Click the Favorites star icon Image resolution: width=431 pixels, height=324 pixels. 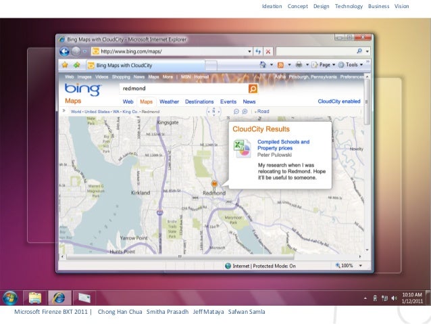pyautogui.click(x=65, y=65)
